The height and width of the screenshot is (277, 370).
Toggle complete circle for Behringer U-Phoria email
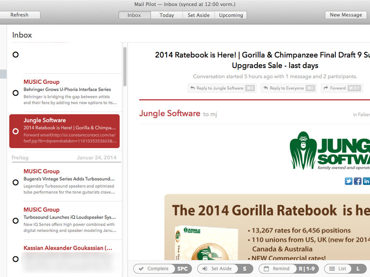15,93
